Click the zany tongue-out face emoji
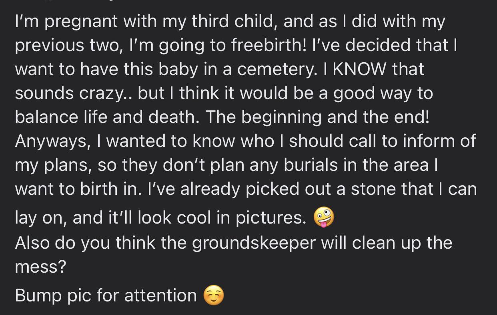The image size is (497, 315). coord(323,218)
